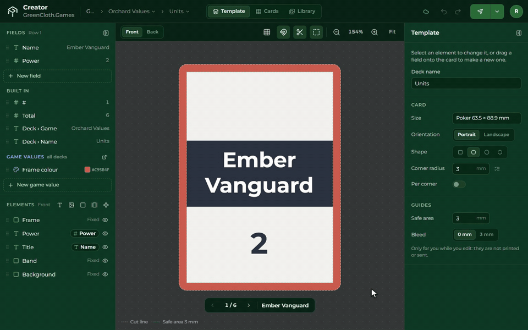Screen dimensions: 528x330
Task: Toggle the Per corner switch
Action: click(x=459, y=184)
